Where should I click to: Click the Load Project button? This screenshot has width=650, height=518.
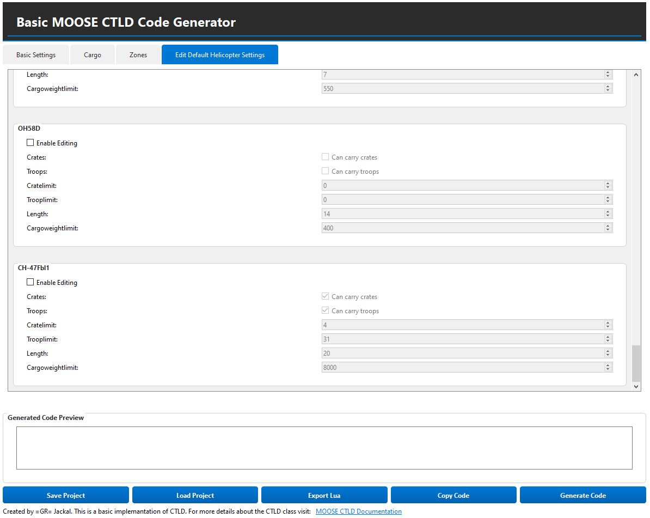click(x=195, y=495)
